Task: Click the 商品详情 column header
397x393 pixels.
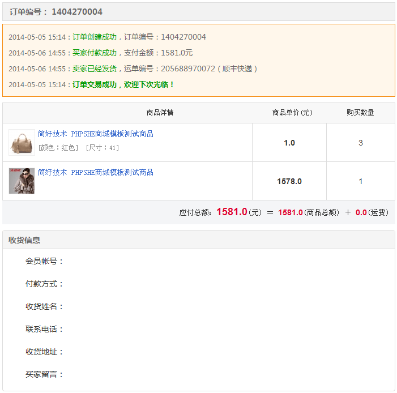Action: click(x=160, y=113)
